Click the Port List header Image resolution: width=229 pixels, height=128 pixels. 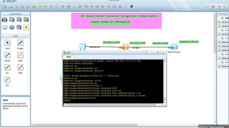pyautogui.click(x=223, y=14)
